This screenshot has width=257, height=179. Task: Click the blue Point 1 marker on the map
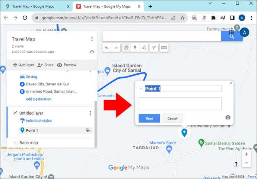pos(184,132)
